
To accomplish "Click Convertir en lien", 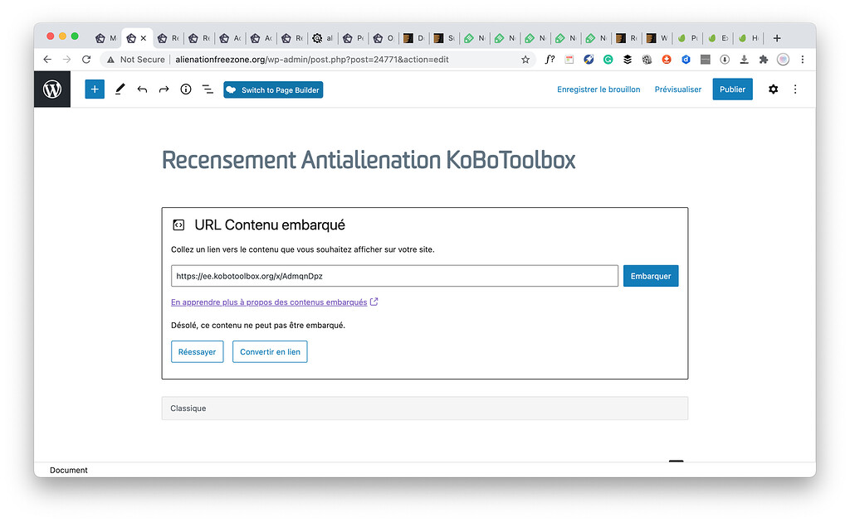I will click(x=270, y=351).
